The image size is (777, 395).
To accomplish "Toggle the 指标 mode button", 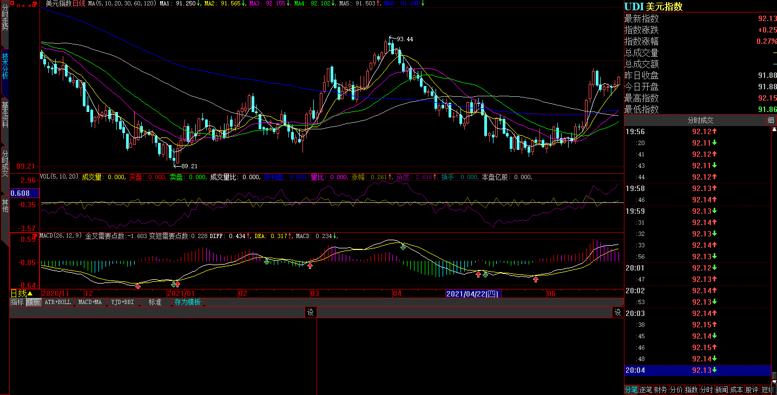I will click(x=17, y=302).
